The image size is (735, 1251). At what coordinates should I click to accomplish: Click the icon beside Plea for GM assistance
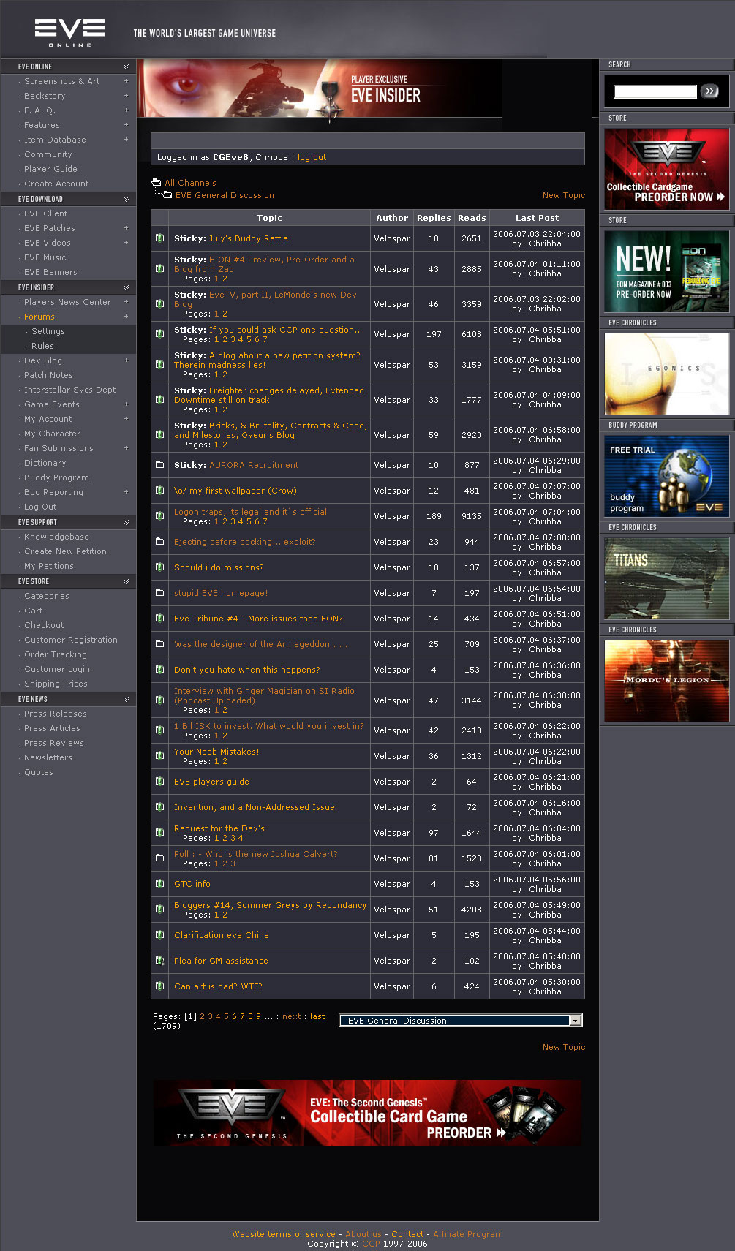tap(159, 961)
